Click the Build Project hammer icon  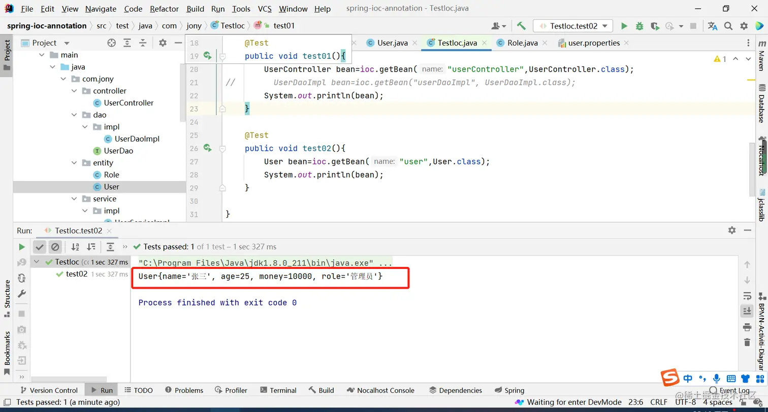tap(521, 26)
